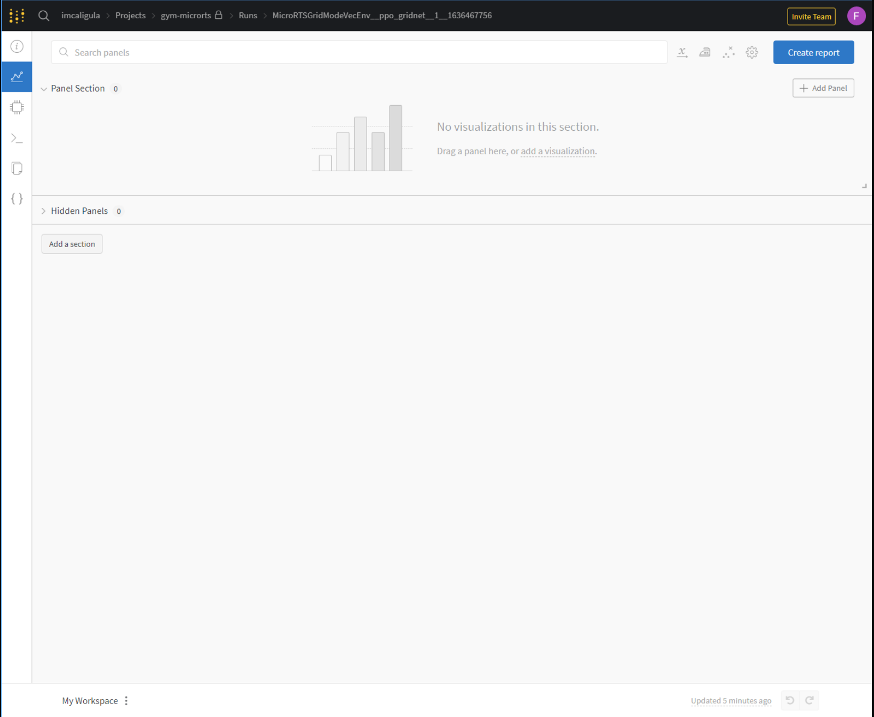
Task: Open the run Logs terminal view
Action: pos(17,138)
